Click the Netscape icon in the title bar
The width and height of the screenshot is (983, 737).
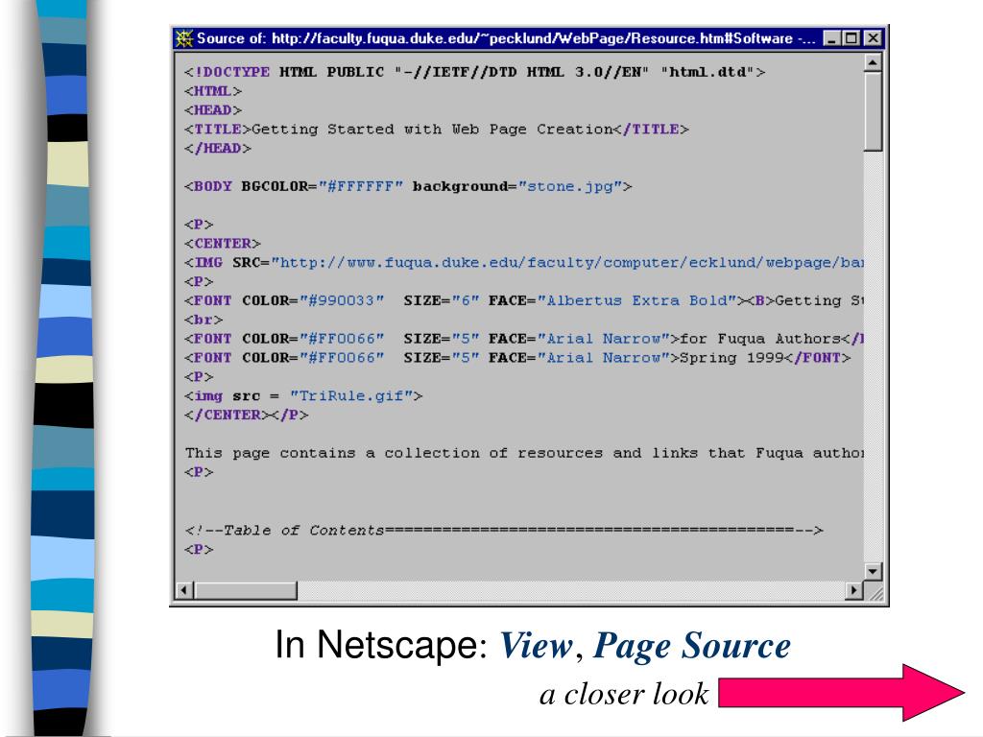click(184, 38)
